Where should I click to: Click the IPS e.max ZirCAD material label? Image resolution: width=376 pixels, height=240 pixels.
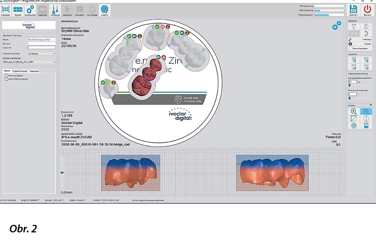tap(76, 137)
